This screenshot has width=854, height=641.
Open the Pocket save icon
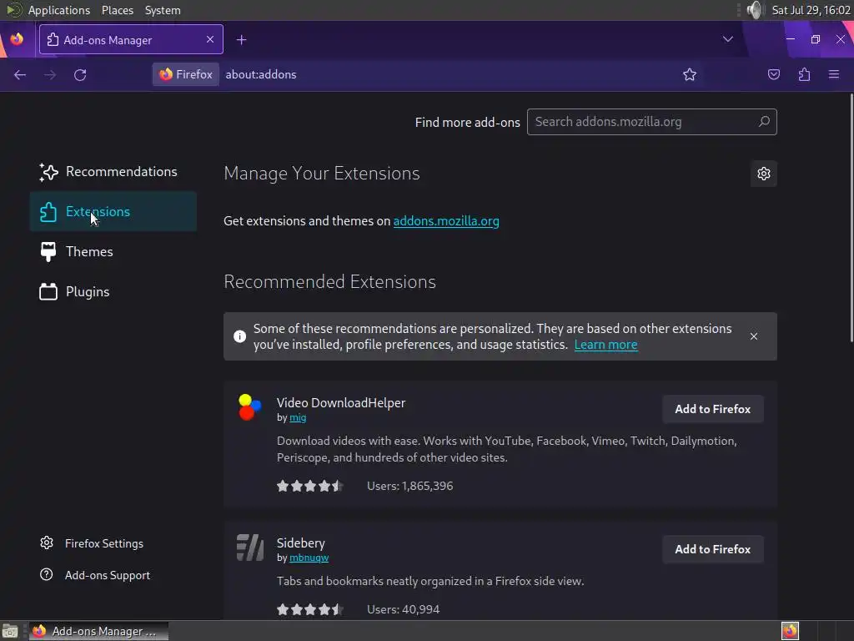(773, 74)
